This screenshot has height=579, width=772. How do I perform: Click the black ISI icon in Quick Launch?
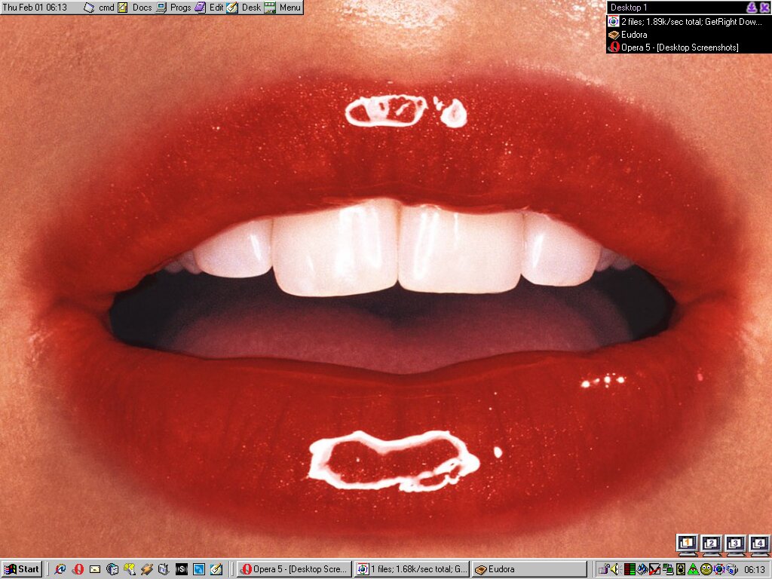coord(182,569)
